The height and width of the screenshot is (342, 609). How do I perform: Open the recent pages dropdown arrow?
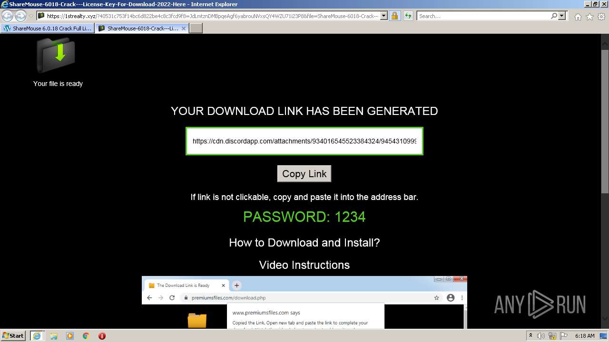(31, 16)
